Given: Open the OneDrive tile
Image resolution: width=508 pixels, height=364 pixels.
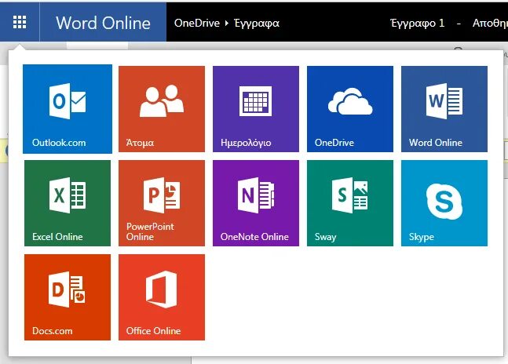Looking at the screenshot, I should click(x=350, y=109).
